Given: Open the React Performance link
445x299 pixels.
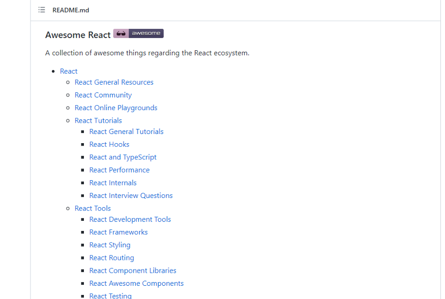Looking at the screenshot, I should pos(120,170).
